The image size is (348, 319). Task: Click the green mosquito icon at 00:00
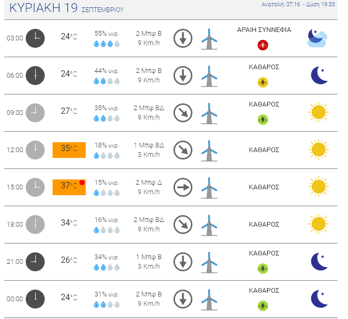(262, 306)
